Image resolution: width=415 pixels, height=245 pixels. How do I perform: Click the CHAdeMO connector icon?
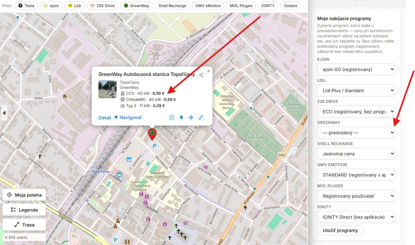(x=122, y=100)
